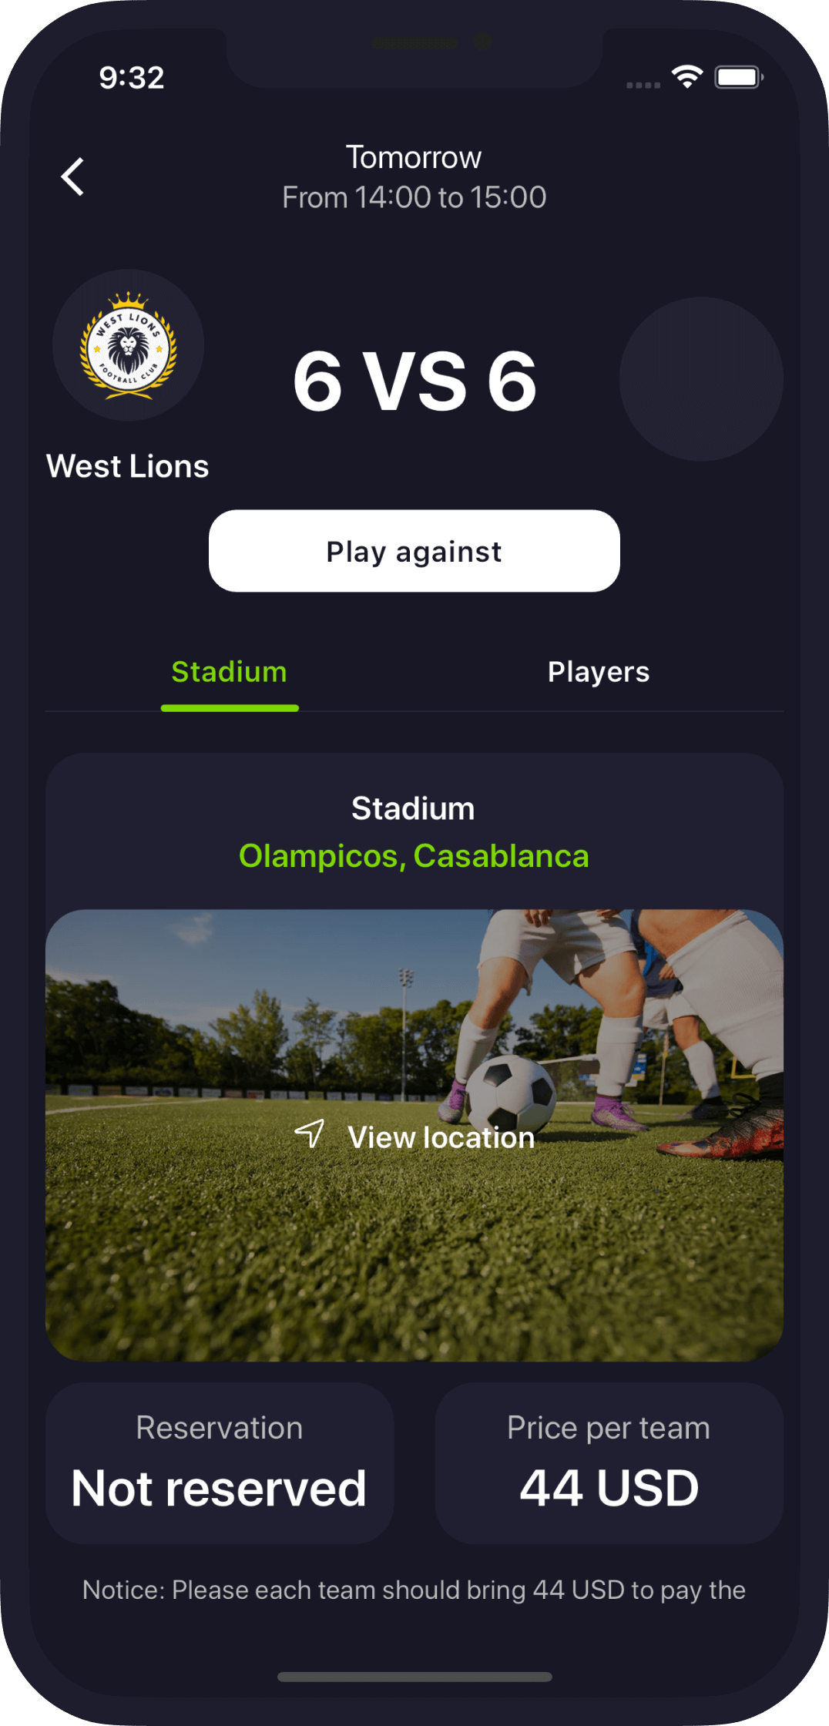
Task: Tap the West Lions team name
Action: click(x=128, y=466)
